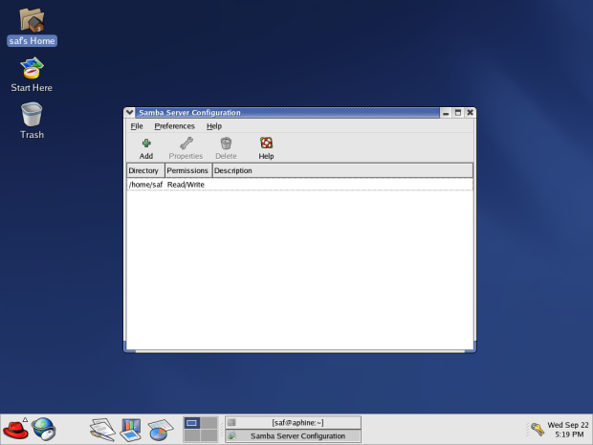Sort by the Directory column header
The height and width of the screenshot is (445, 593).
146,170
